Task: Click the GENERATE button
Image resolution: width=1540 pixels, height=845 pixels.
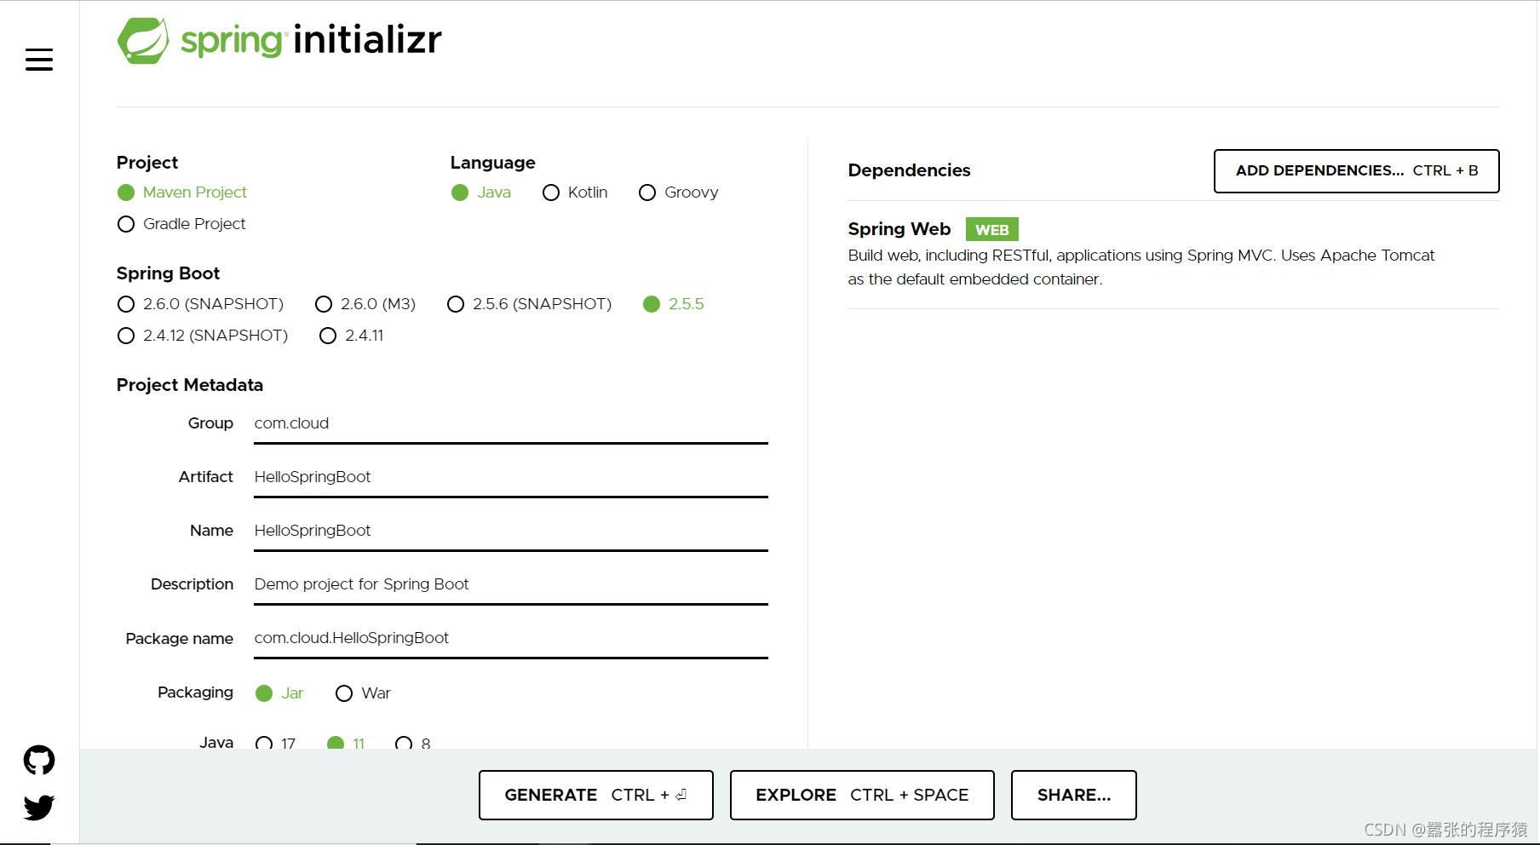Action: coord(596,796)
